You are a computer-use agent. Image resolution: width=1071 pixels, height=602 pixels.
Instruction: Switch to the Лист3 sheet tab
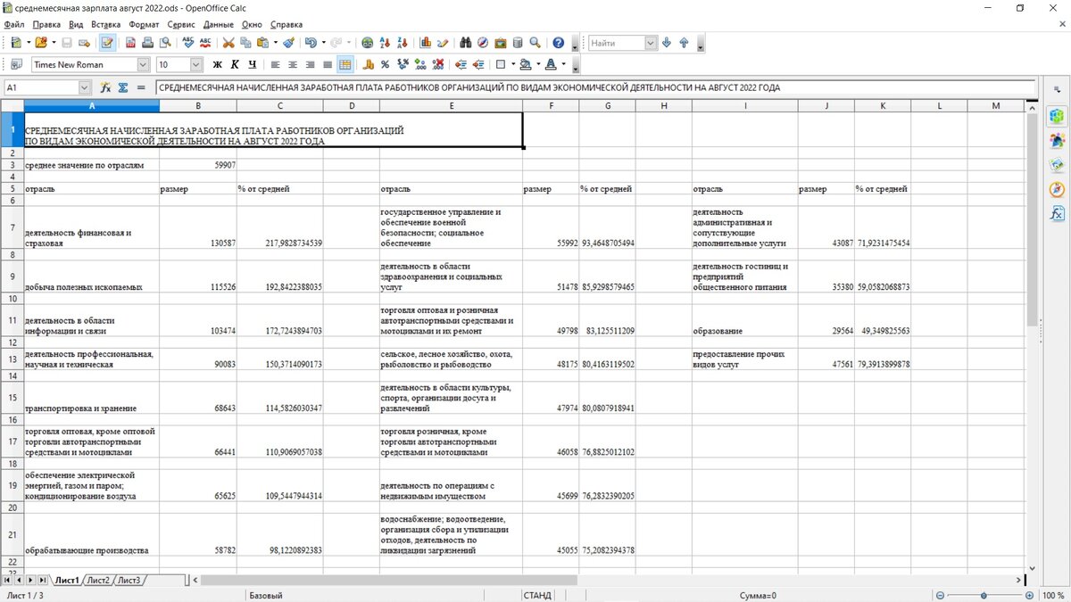(129, 580)
